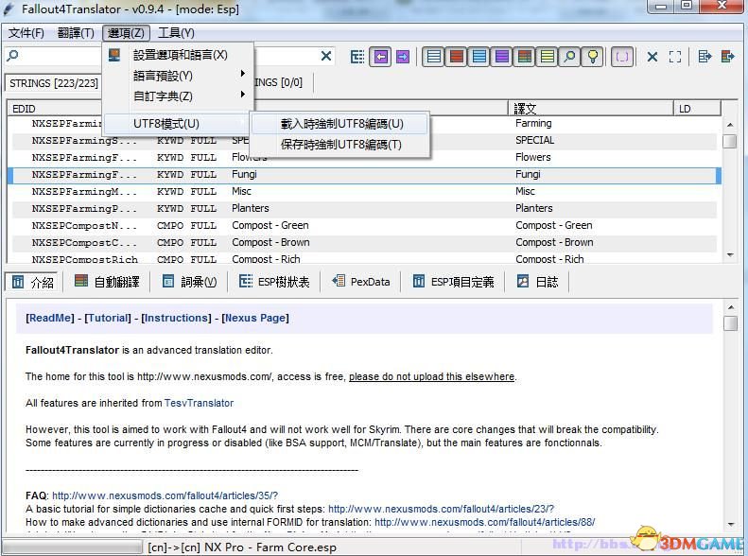
Task: Open the [ReadMe] link
Action: (x=50, y=318)
